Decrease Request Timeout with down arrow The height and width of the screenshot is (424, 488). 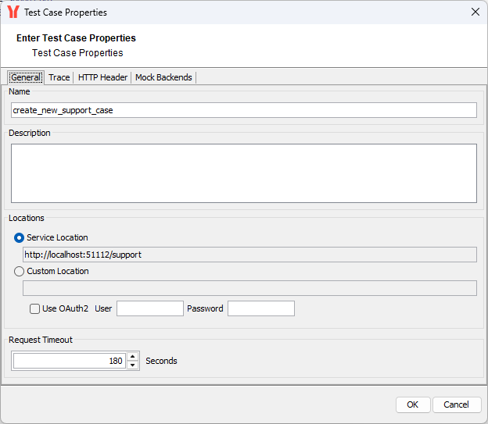[x=132, y=365]
